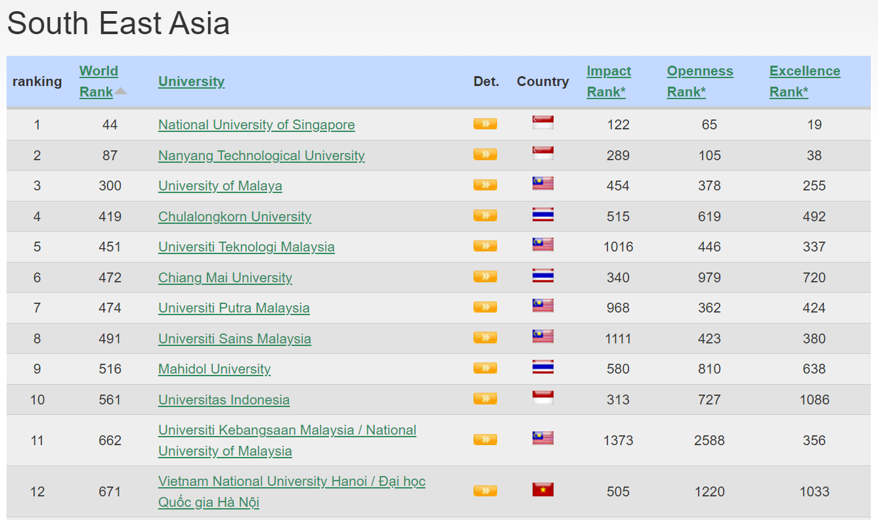The height and width of the screenshot is (520, 878).
Task: Select world rank value 44
Action: click(x=110, y=125)
